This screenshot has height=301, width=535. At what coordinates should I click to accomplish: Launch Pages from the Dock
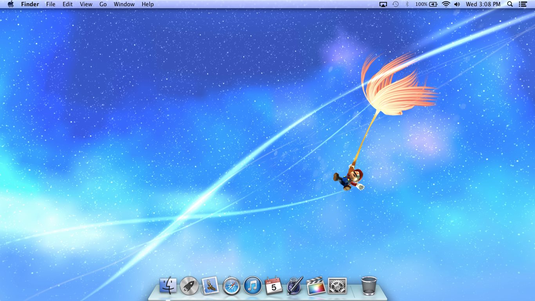(x=294, y=286)
